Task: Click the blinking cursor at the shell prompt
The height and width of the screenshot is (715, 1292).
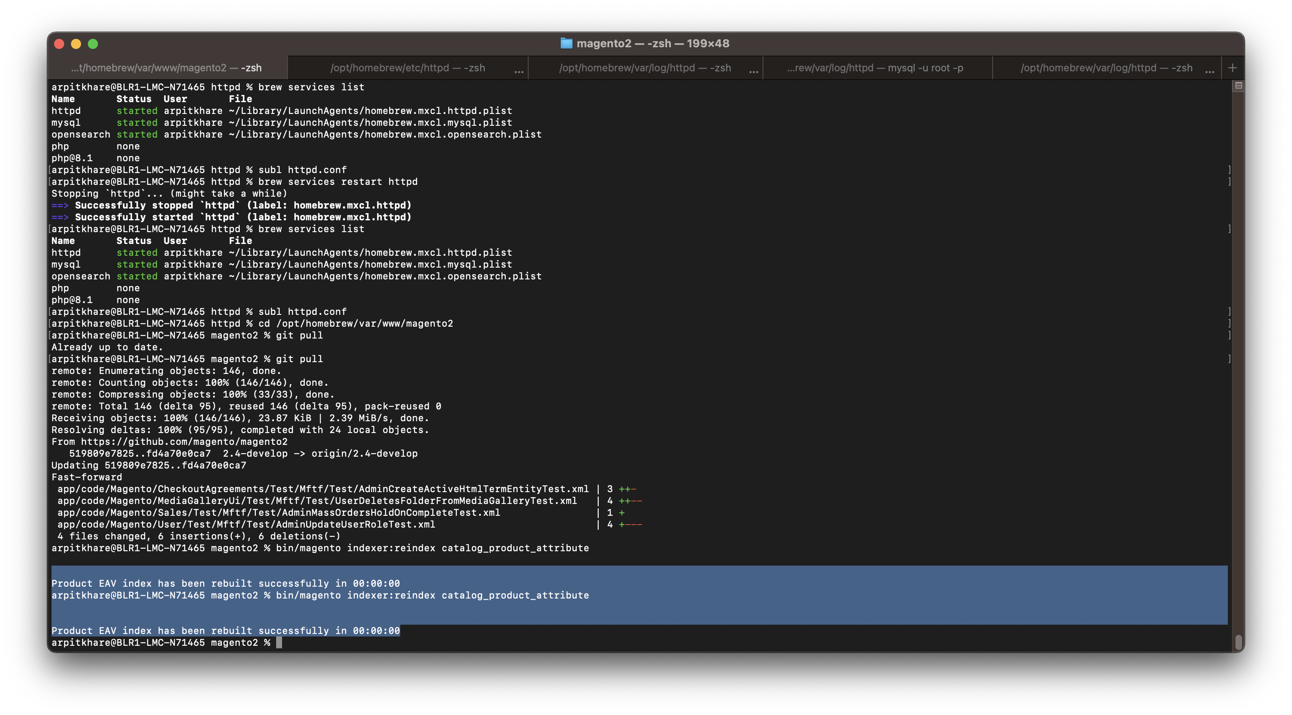Action: pos(279,642)
